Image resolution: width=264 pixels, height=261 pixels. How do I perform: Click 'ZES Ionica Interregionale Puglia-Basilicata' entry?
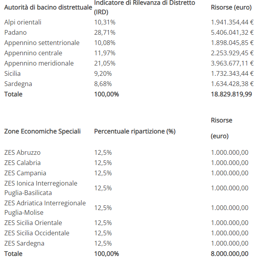point(41,188)
